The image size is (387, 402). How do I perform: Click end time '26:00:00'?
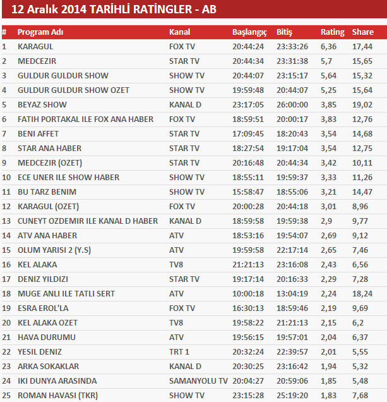pos(292,105)
